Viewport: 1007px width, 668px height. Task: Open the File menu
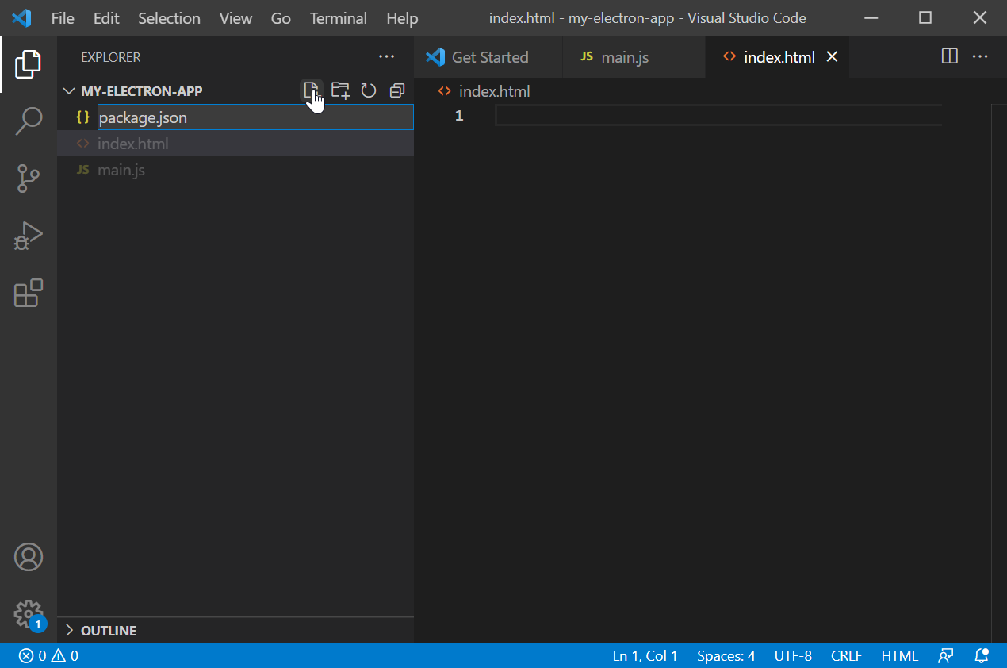(x=63, y=18)
